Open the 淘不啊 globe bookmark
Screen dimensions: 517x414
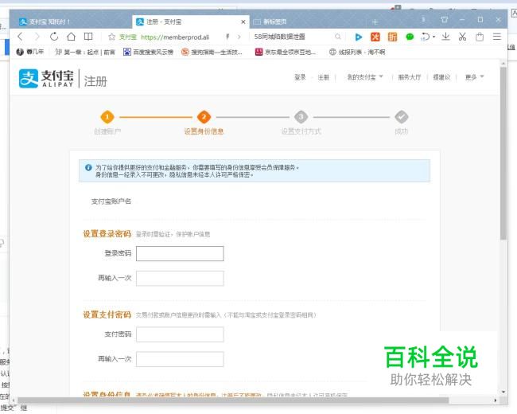pyautogui.click(x=357, y=52)
